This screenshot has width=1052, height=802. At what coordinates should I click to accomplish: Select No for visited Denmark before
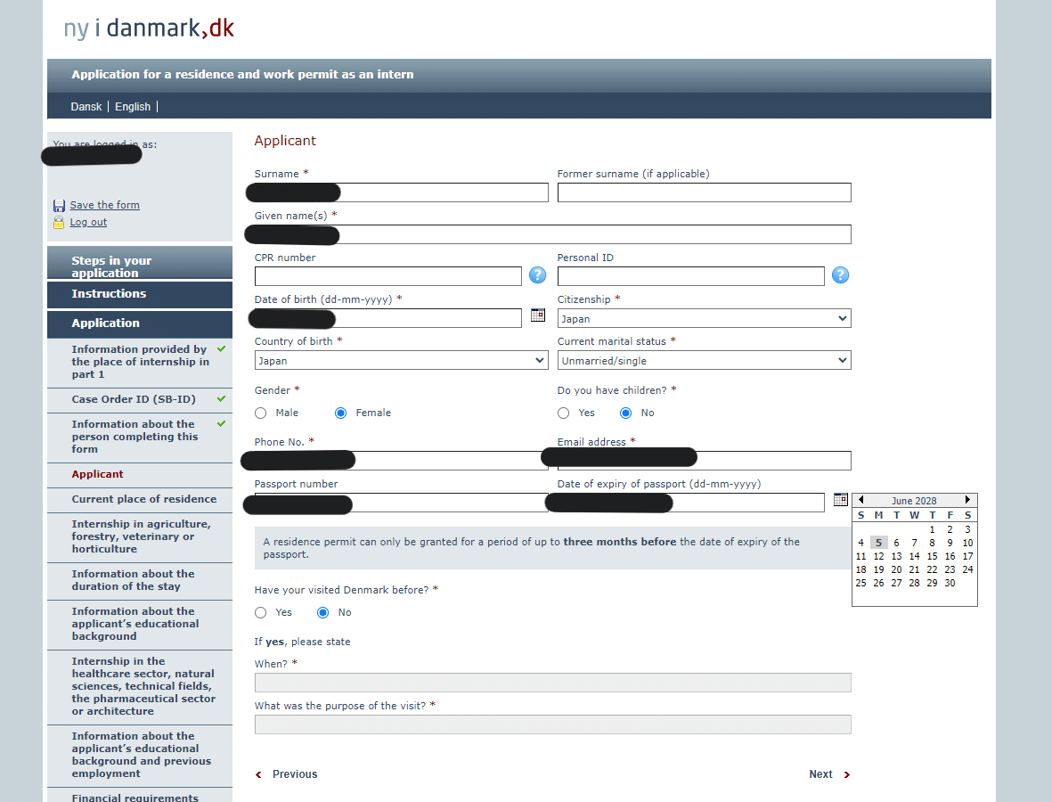[322, 613]
